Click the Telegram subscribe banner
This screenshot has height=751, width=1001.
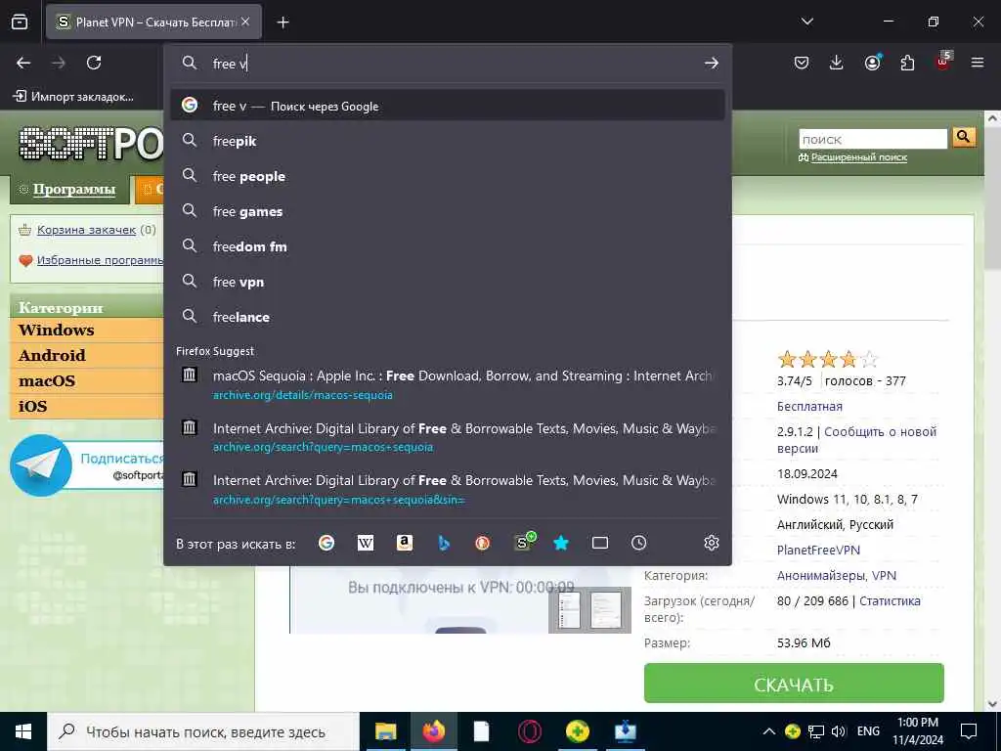pos(87,465)
